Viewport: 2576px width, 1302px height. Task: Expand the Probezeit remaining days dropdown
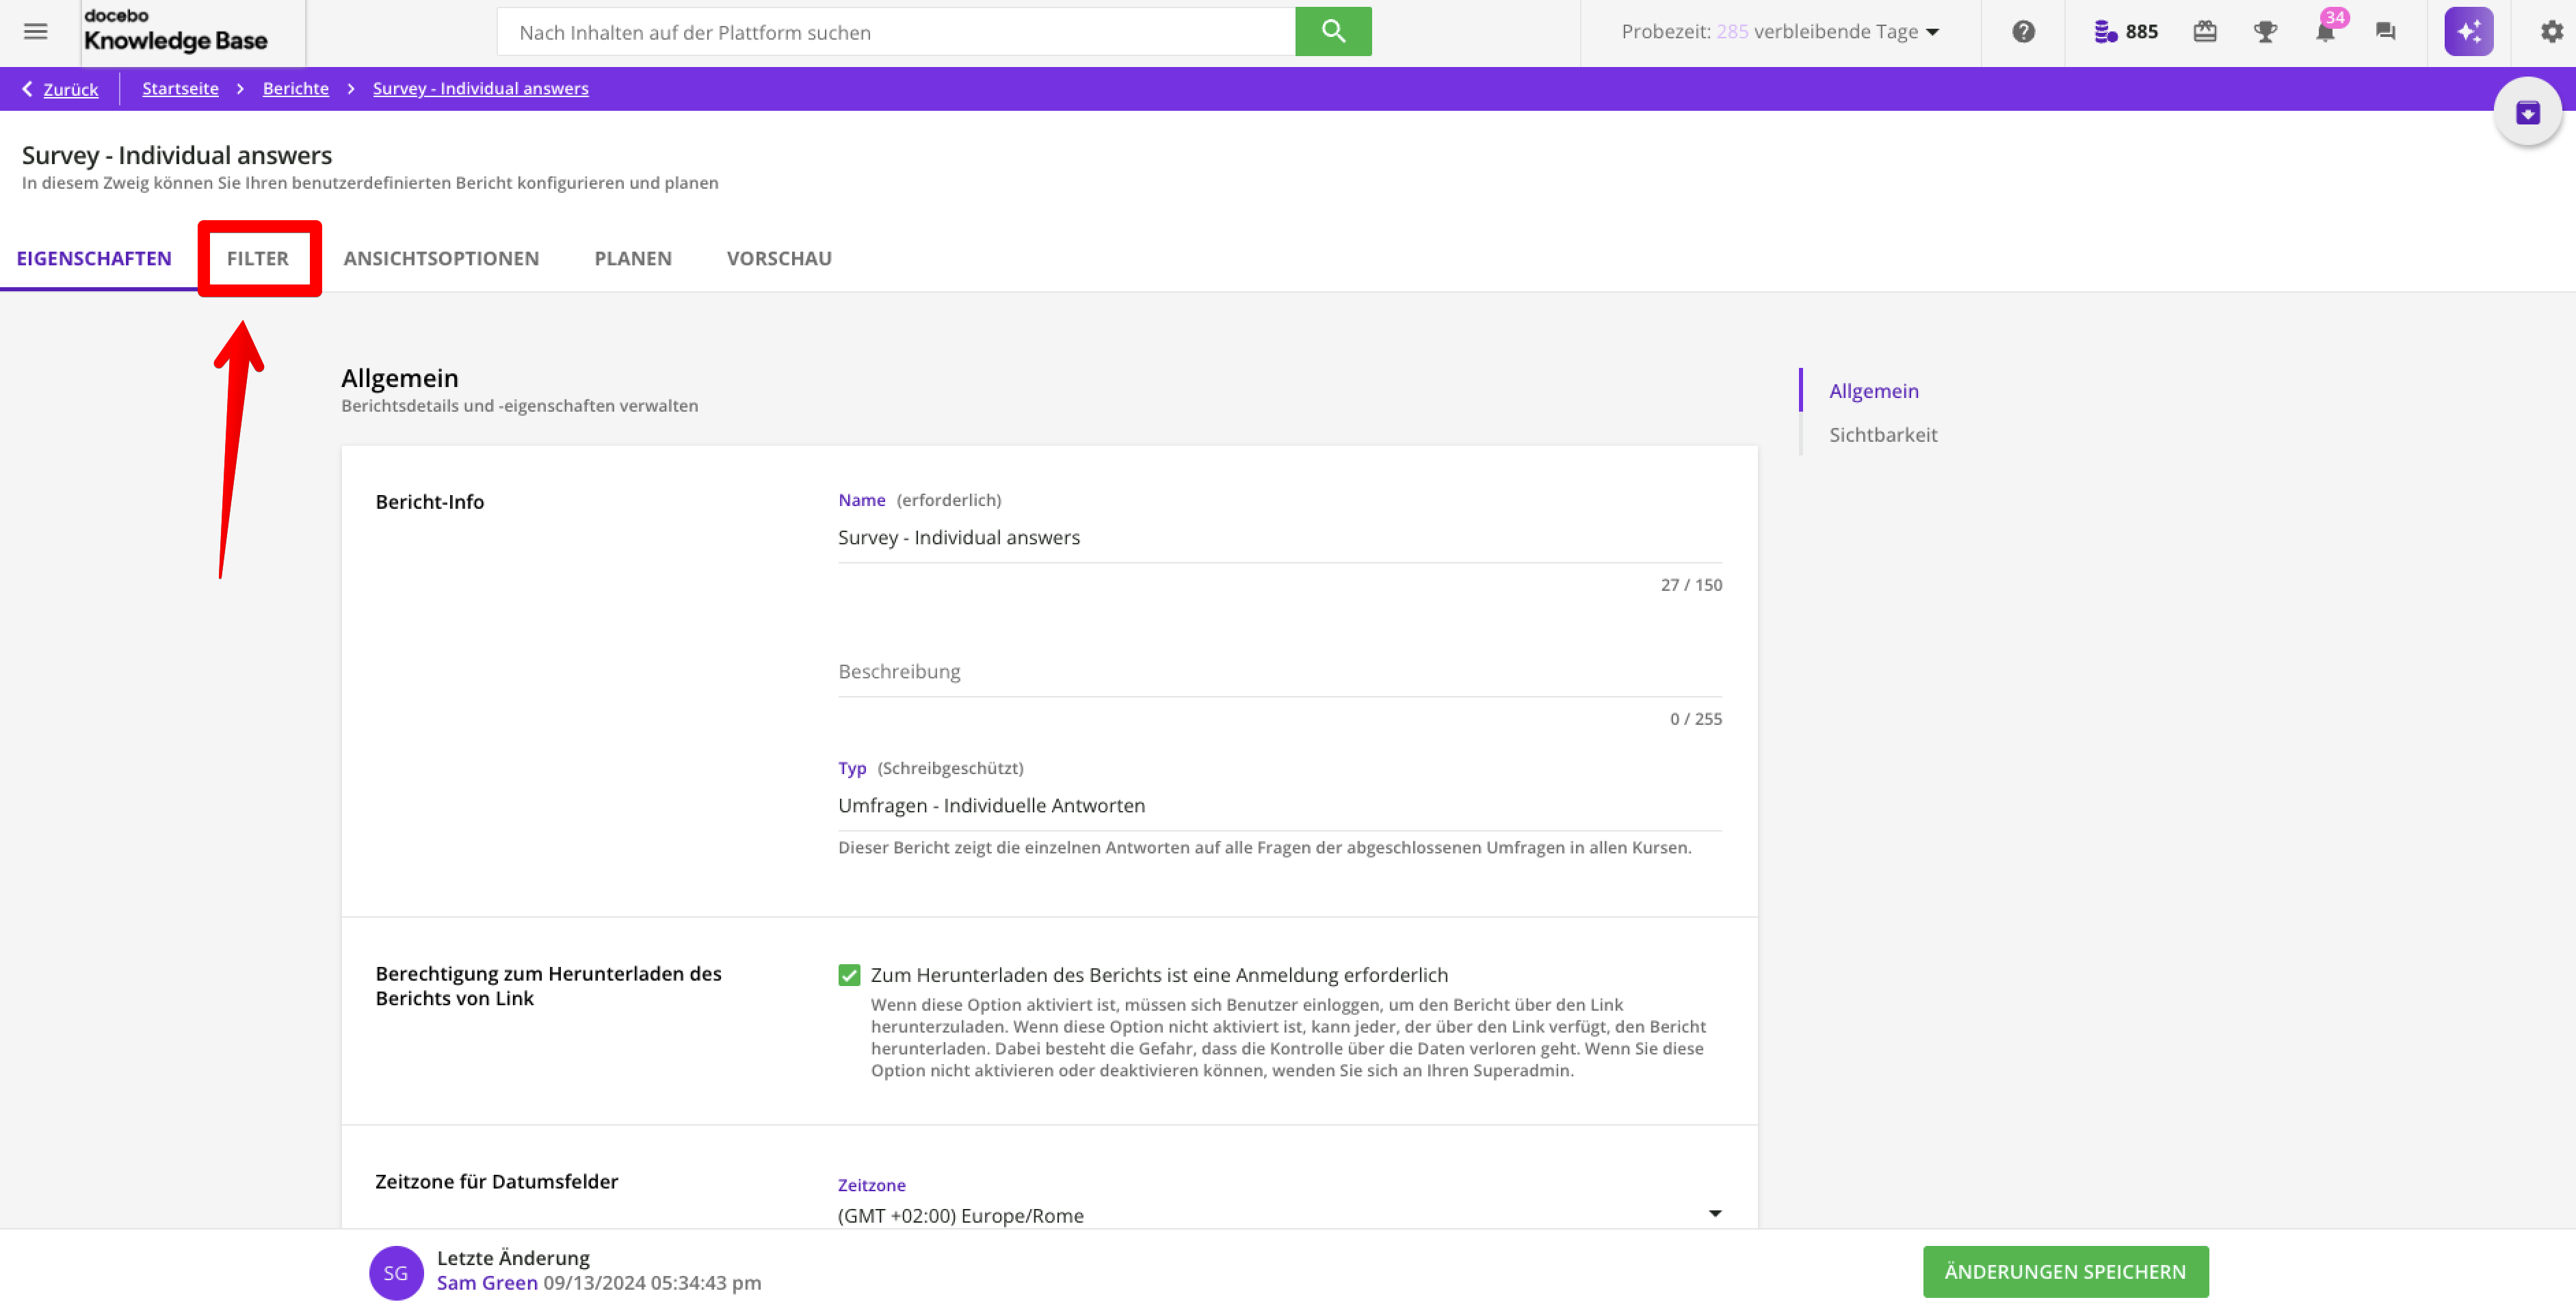(x=1932, y=32)
